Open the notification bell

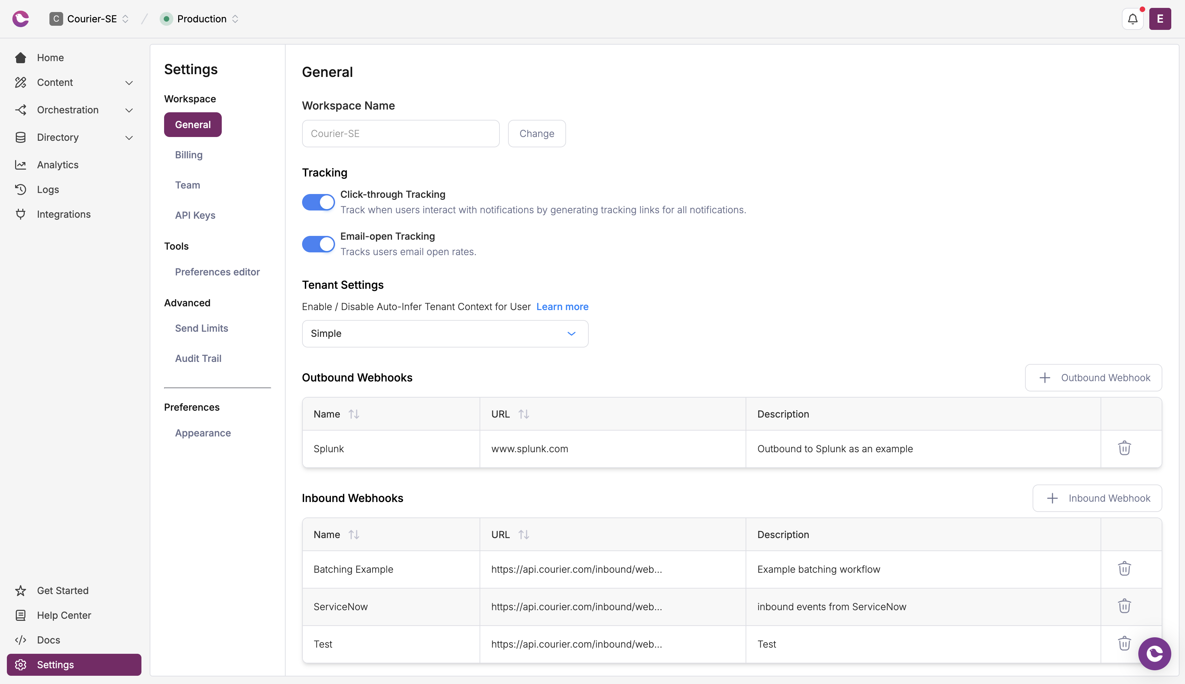[1132, 19]
